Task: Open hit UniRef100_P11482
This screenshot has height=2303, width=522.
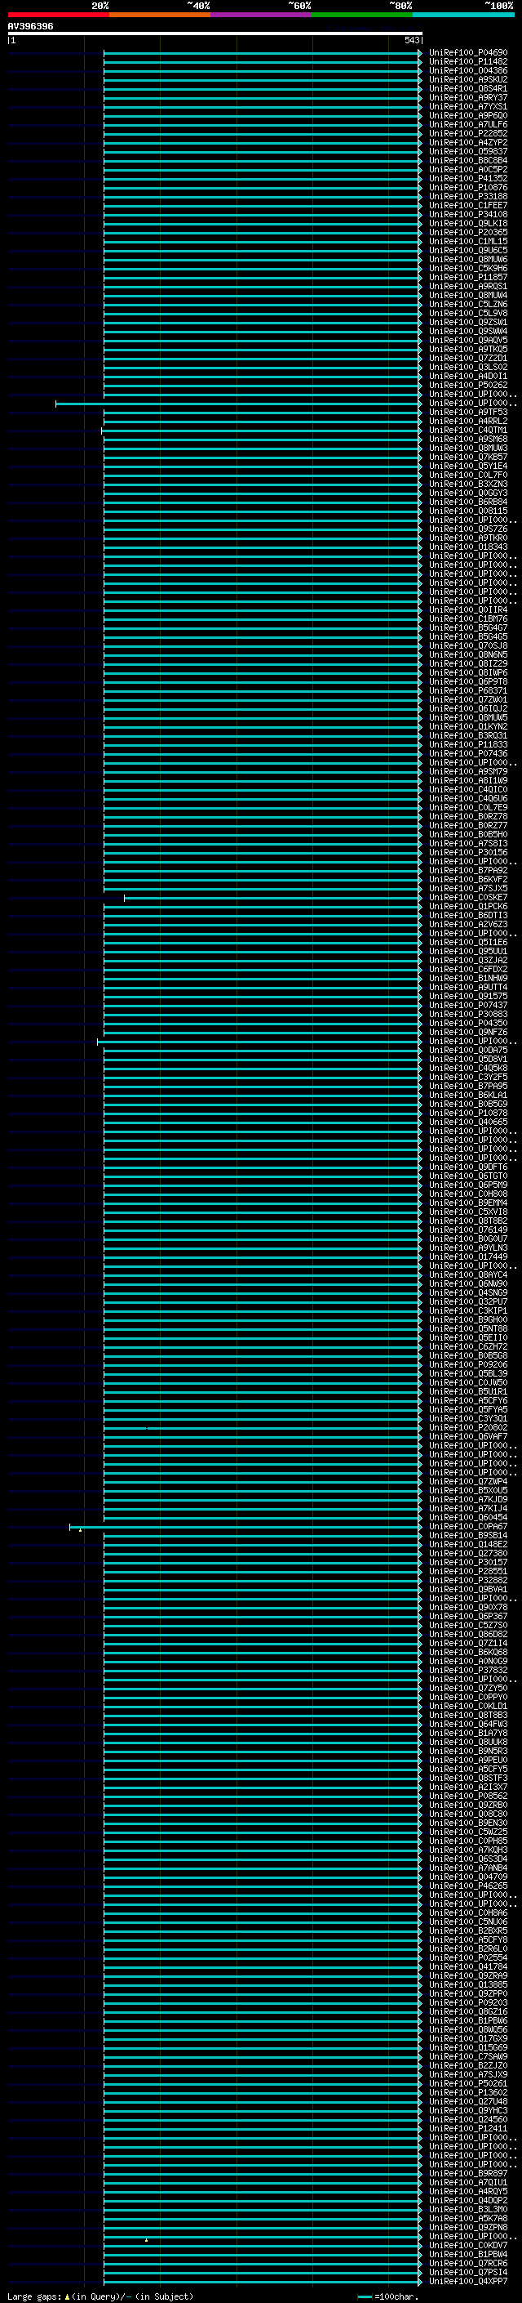Action: [x=468, y=62]
